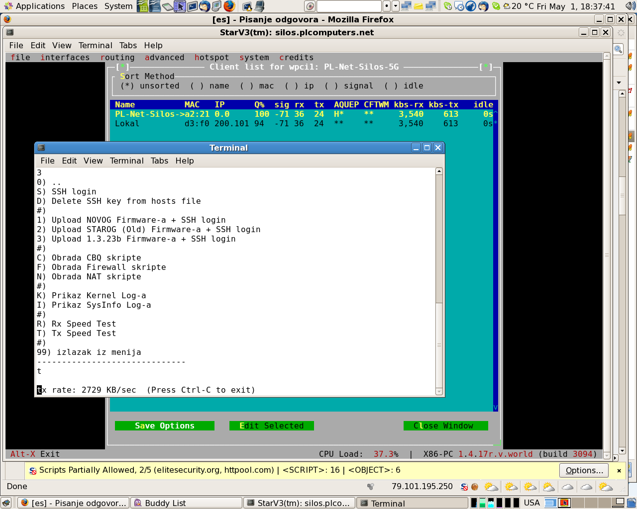The height and width of the screenshot is (509, 637).
Task: Open StarV3 hotspot menu
Action: [x=212, y=58]
